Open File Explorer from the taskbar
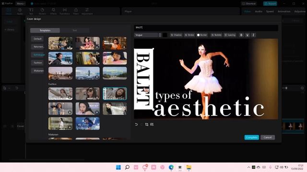Viewport: 307px width, 172px height. (x=189, y=167)
